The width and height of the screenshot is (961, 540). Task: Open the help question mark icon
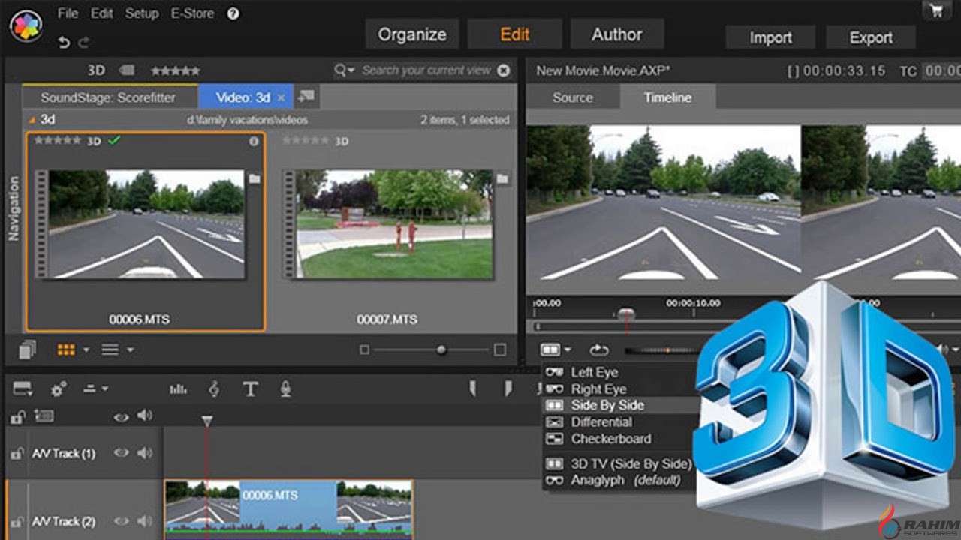point(233,13)
